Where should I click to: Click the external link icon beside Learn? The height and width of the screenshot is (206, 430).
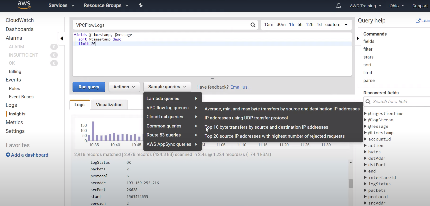click(x=418, y=20)
